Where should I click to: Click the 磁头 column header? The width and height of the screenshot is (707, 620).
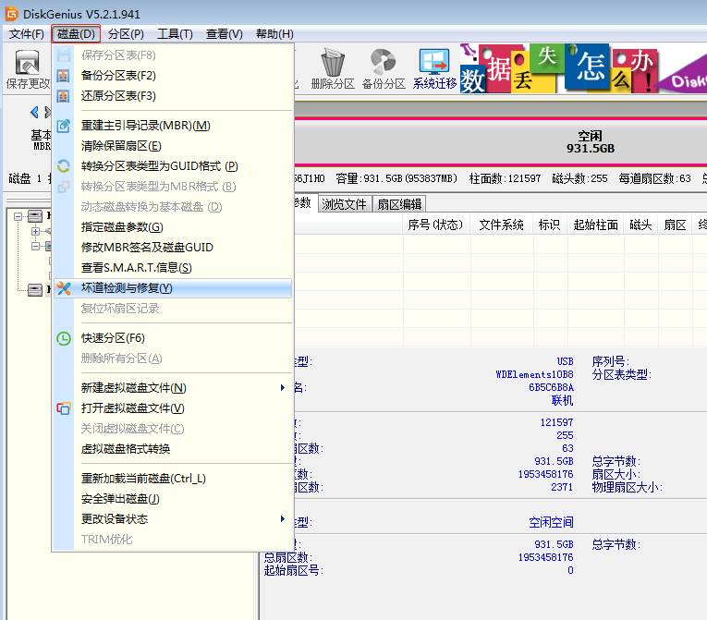[x=640, y=225]
